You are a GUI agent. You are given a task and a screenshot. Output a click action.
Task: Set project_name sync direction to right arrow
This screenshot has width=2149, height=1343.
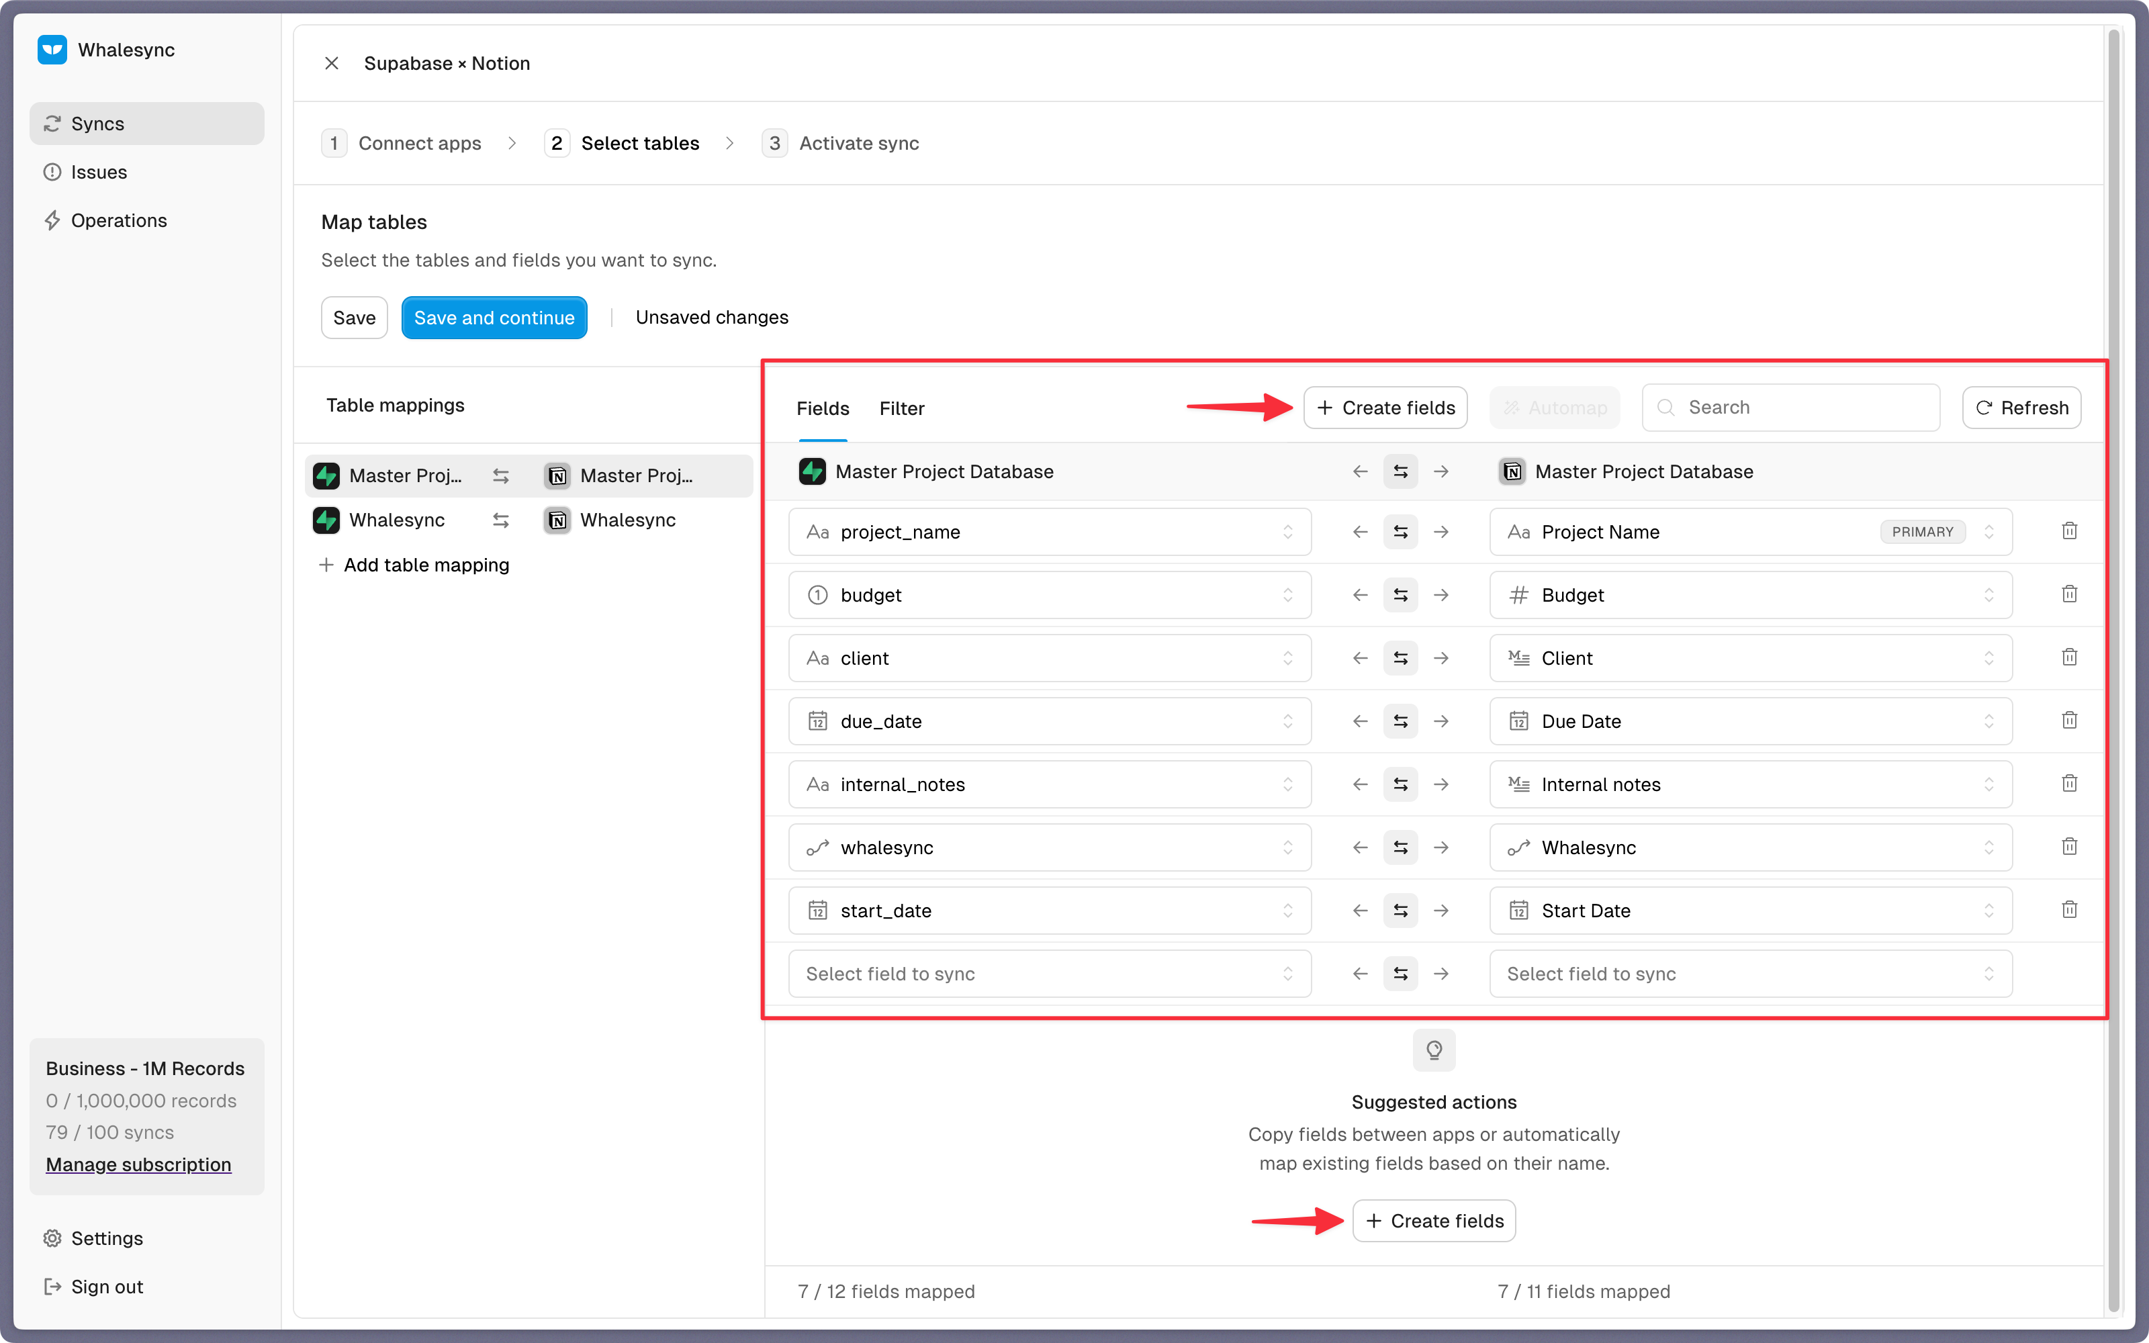coord(1441,532)
